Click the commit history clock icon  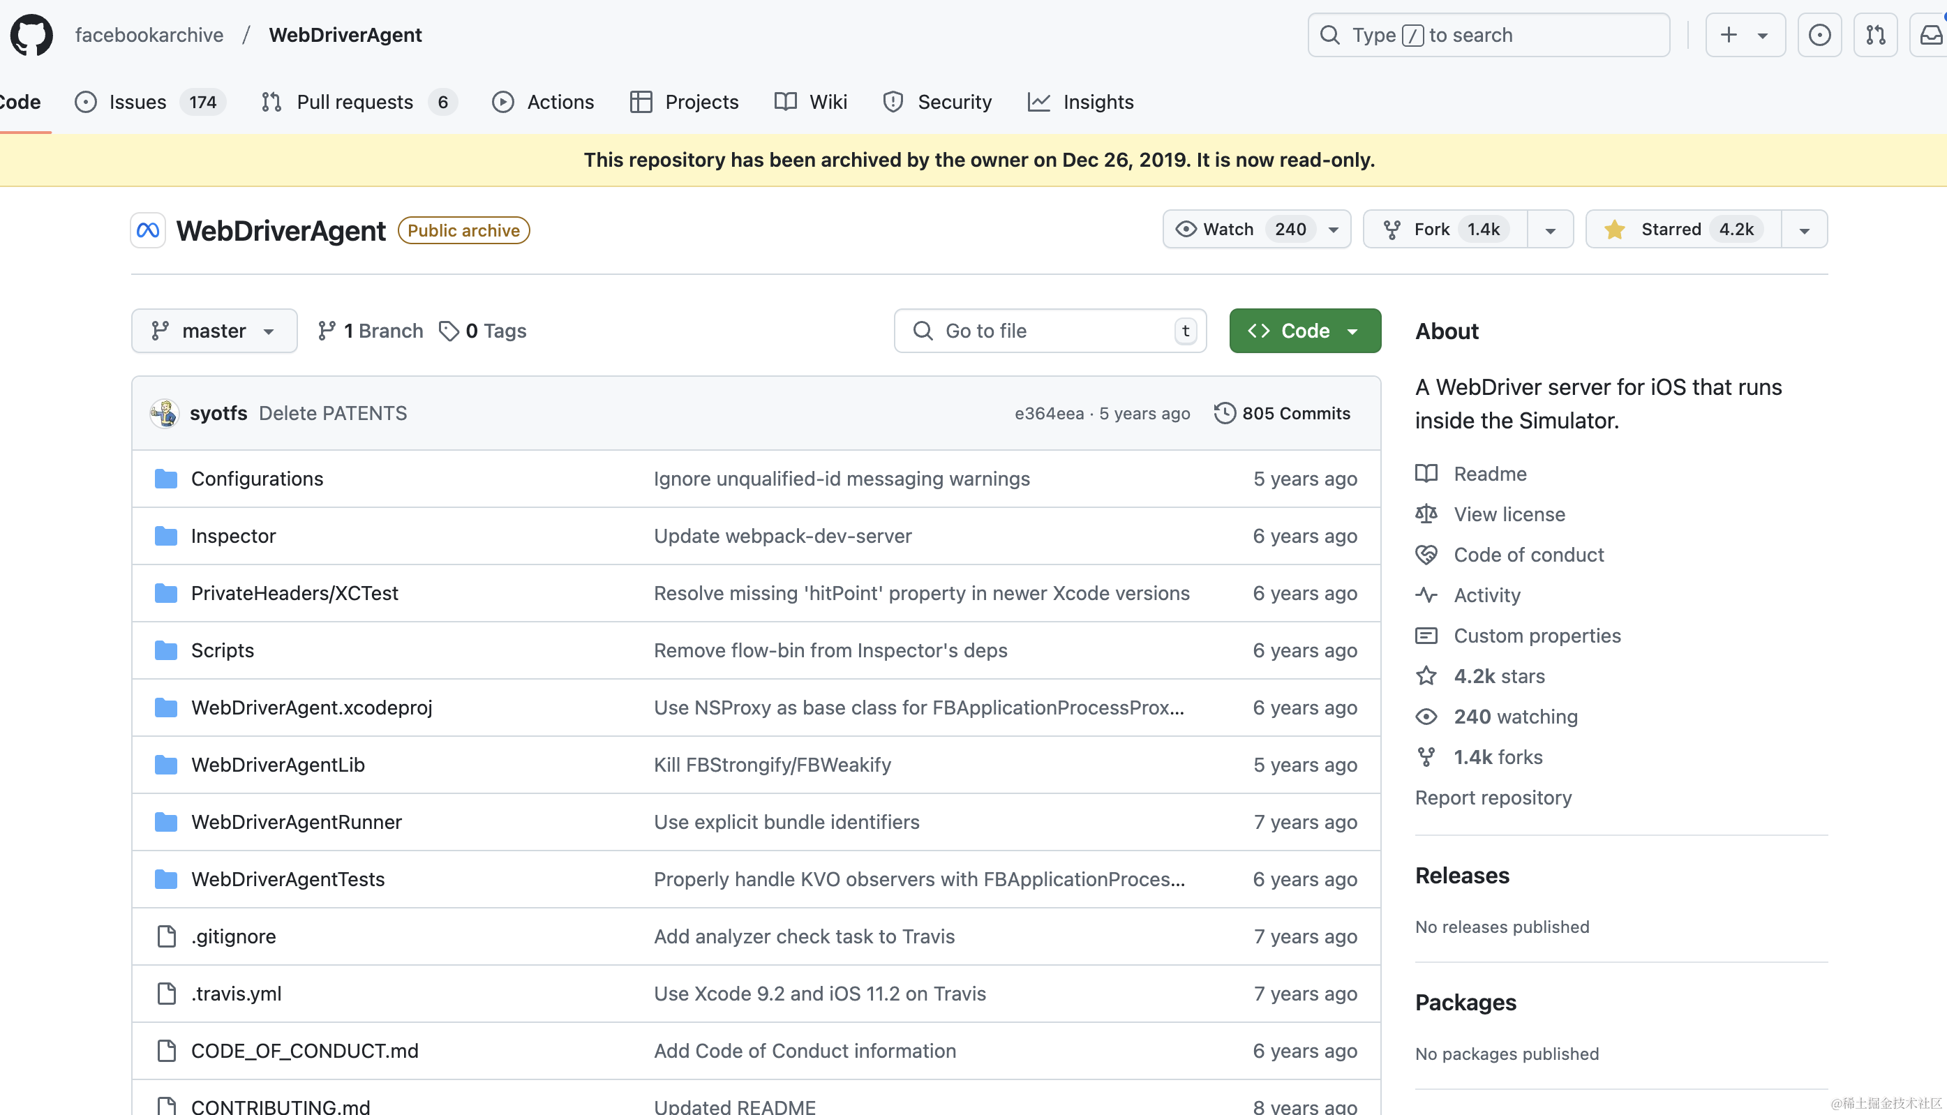[x=1225, y=414]
